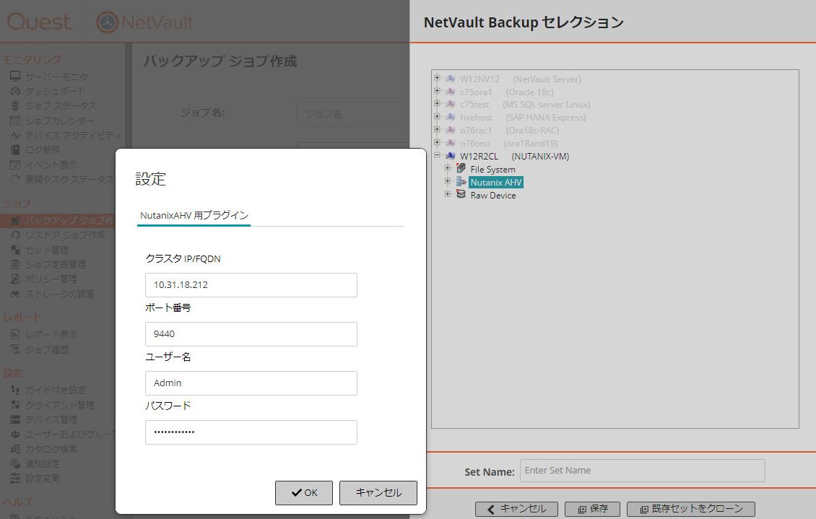Click the NetVault logo icon in header

tap(107, 22)
